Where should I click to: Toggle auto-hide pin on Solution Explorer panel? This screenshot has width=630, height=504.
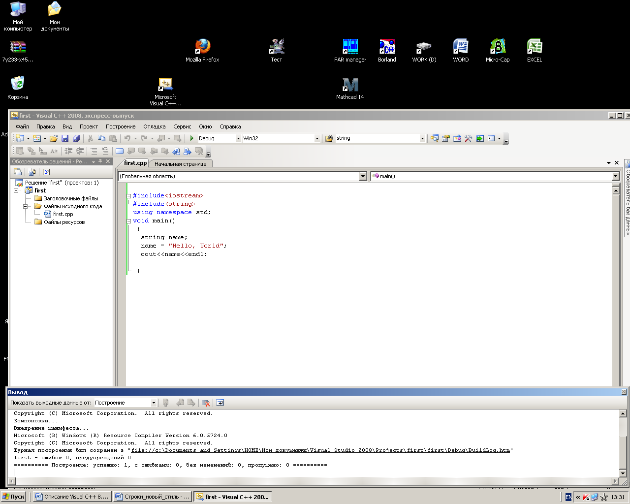[x=100, y=161]
